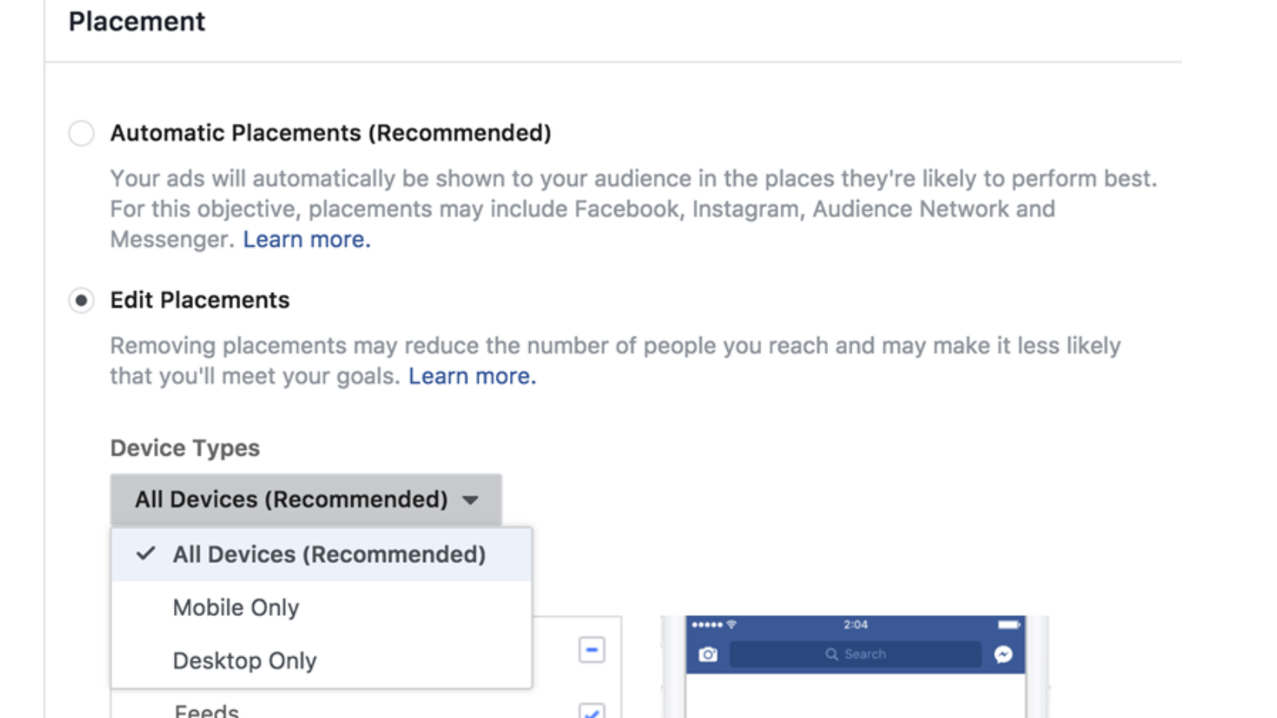This screenshot has width=1277, height=718.
Task: Select the Edit Placements radio button
Action: (x=81, y=301)
